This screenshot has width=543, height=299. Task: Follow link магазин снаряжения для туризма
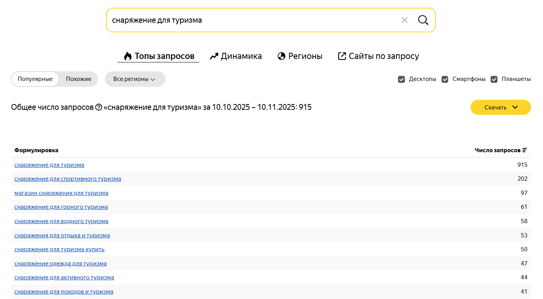click(x=61, y=193)
